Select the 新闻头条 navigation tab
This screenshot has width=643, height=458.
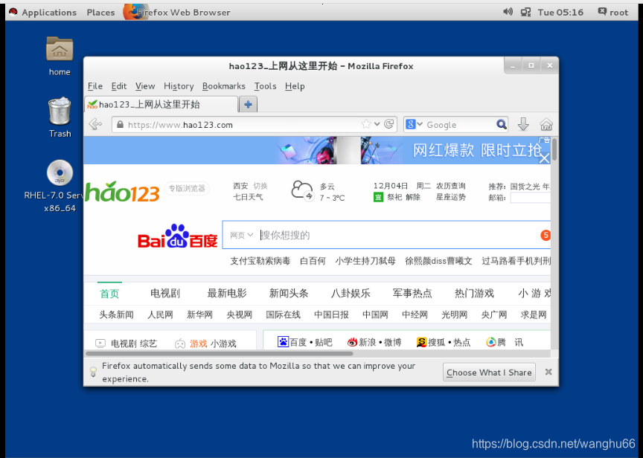[289, 294]
